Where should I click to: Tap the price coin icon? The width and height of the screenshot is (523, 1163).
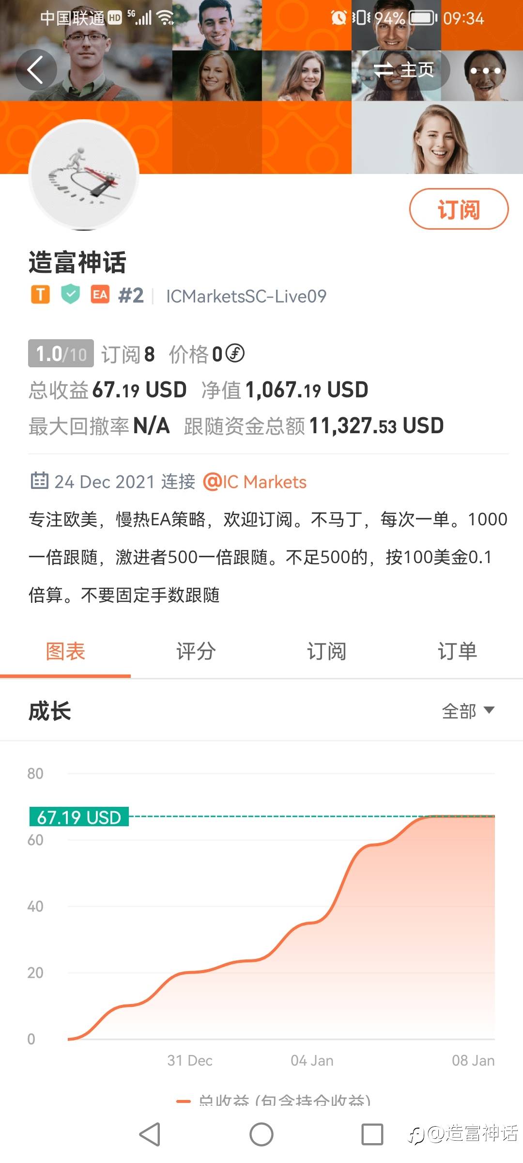tap(235, 353)
